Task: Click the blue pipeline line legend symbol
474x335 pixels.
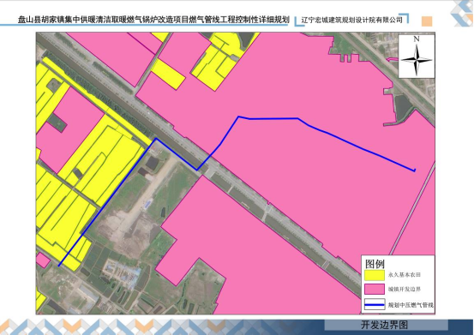Action: point(375,305)
